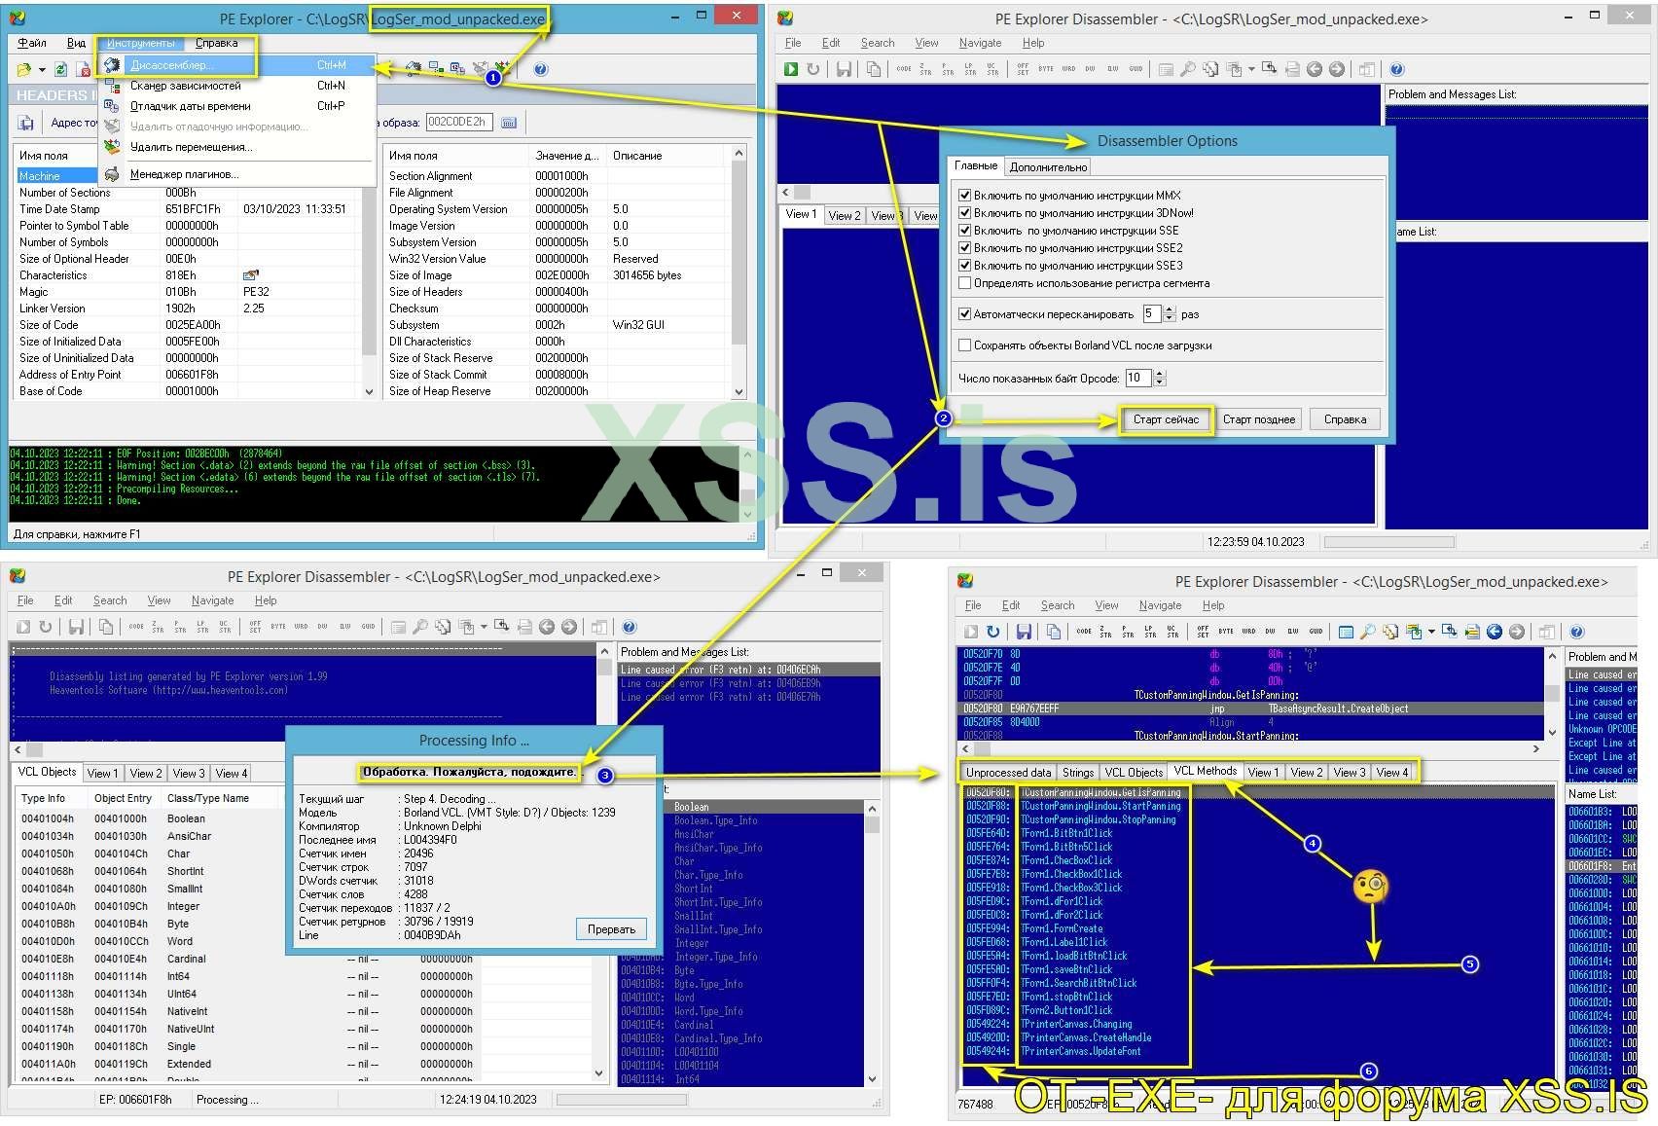Click OFFSET tool in VCL Methods window toolbar

click(1203, 632)
